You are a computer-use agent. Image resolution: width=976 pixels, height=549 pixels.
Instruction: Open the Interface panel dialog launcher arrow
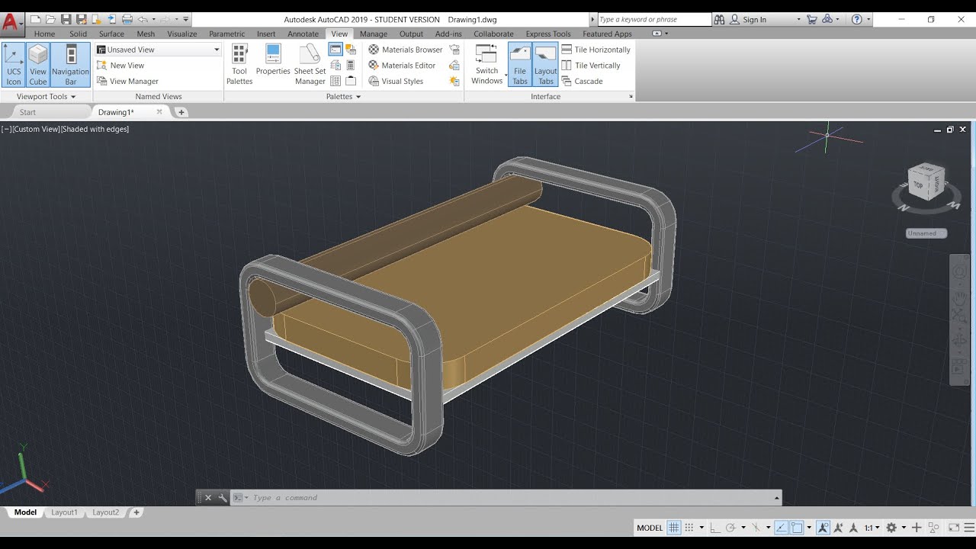coord(631,97)
